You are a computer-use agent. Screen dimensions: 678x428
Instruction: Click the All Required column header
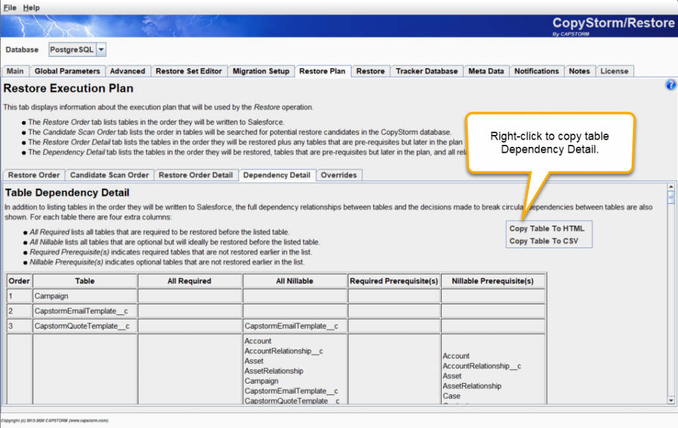click(x=189, y=280)
